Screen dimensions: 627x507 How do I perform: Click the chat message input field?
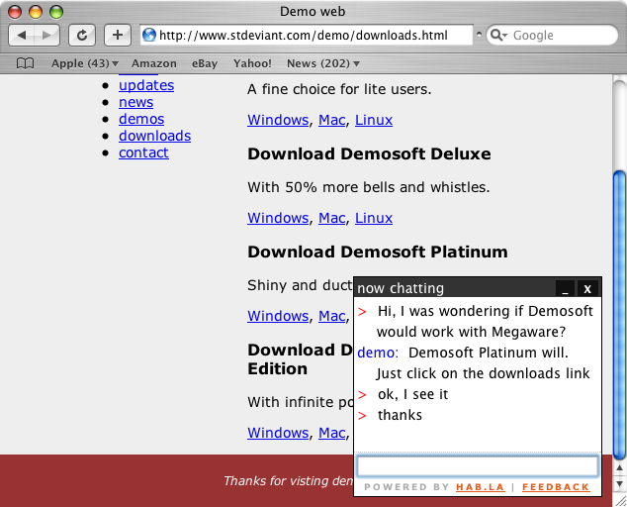[x=477, y=465]
